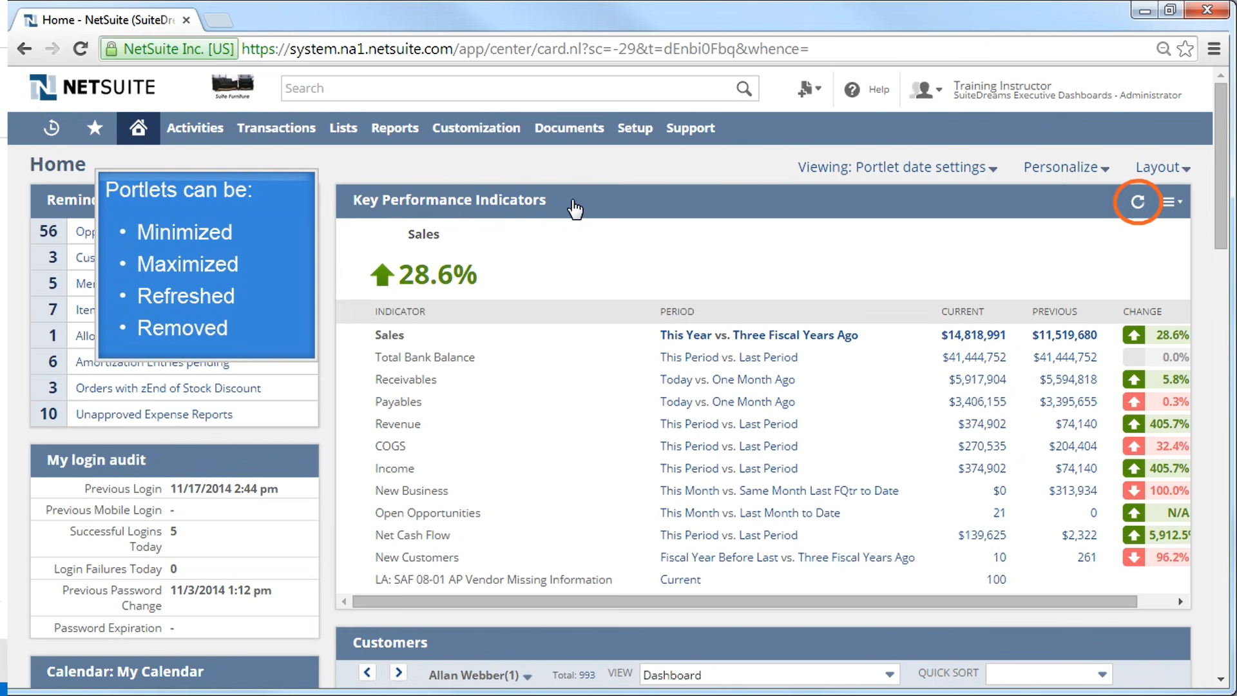Go back in the browser

click(24, 49)
